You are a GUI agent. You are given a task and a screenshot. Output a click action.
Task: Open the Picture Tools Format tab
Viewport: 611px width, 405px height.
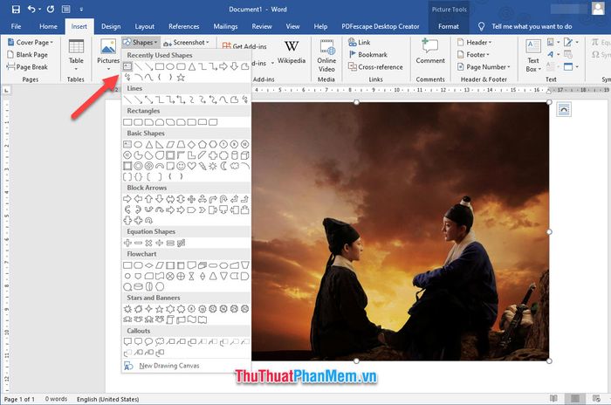(x=449, y=26)
